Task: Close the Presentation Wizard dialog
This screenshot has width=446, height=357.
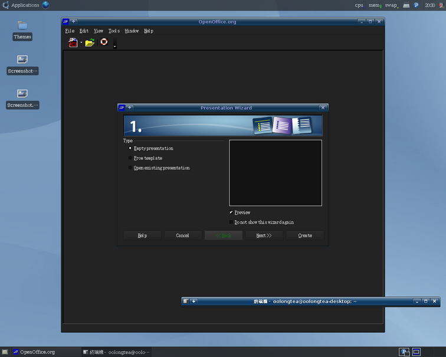Action: [x=323, y=107]
